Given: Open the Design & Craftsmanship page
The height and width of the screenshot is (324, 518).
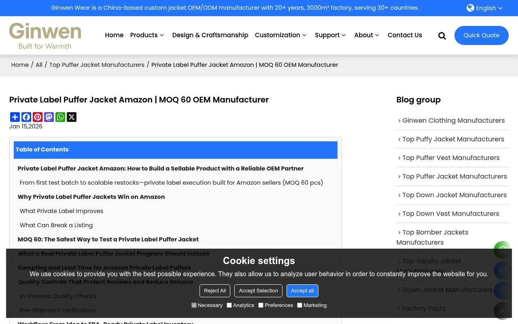Looking at the screenshot, I should [x=210, y=35].
